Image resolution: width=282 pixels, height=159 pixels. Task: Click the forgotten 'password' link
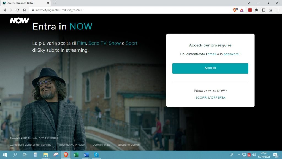231,54
